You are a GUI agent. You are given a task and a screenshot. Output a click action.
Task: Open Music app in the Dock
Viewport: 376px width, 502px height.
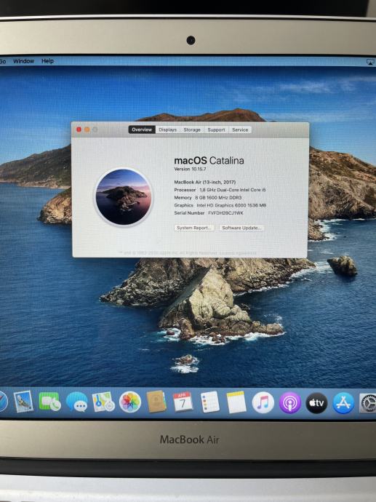(263, 403)
